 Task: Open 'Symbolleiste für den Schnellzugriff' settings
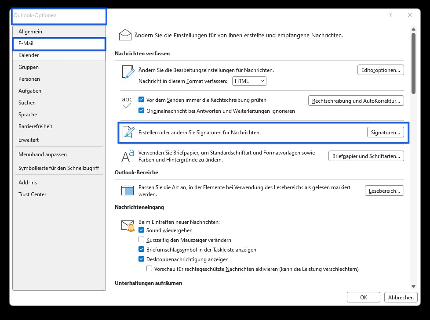click(58, 168)
